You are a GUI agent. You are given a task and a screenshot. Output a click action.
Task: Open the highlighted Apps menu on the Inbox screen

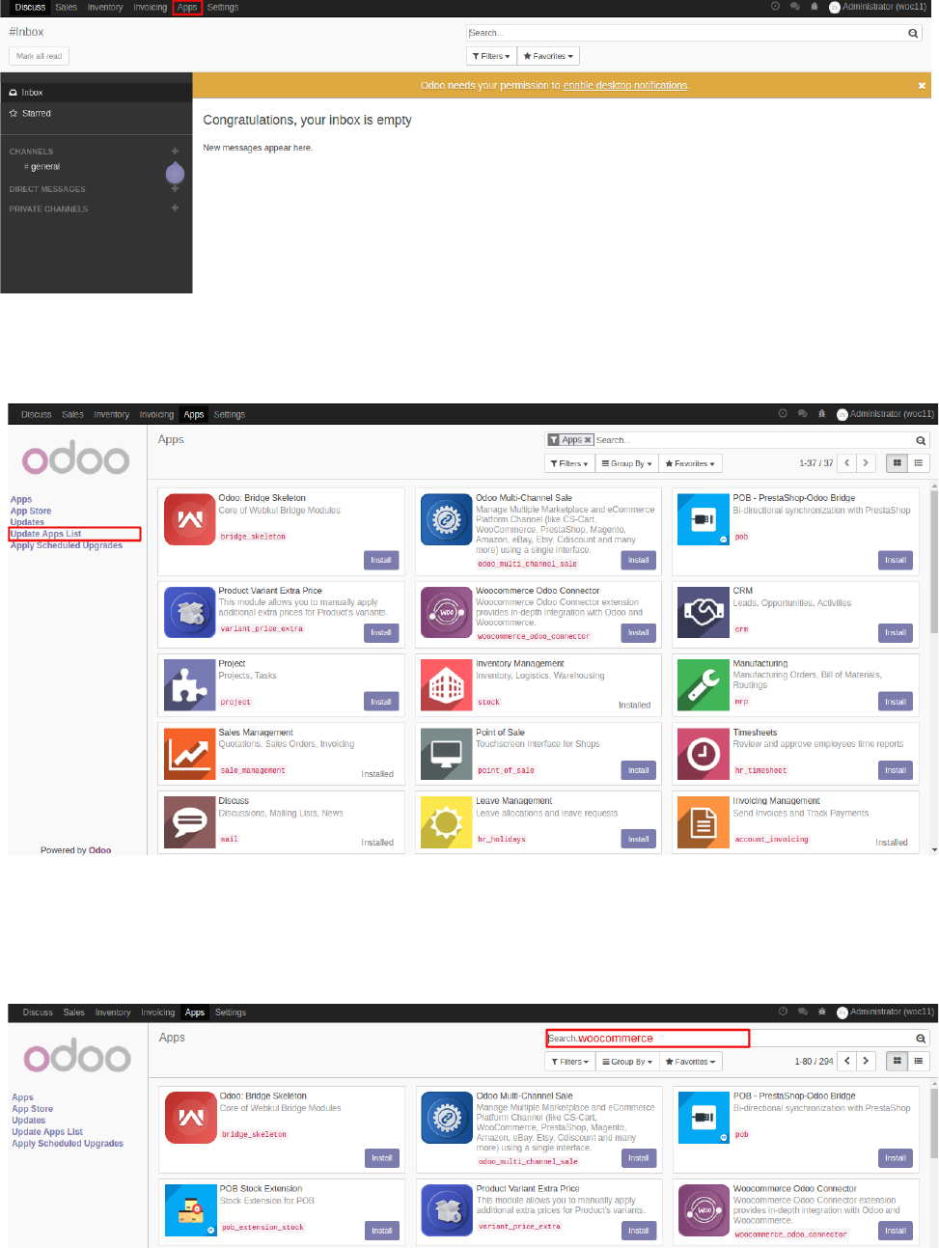click(x=187, y=7)
